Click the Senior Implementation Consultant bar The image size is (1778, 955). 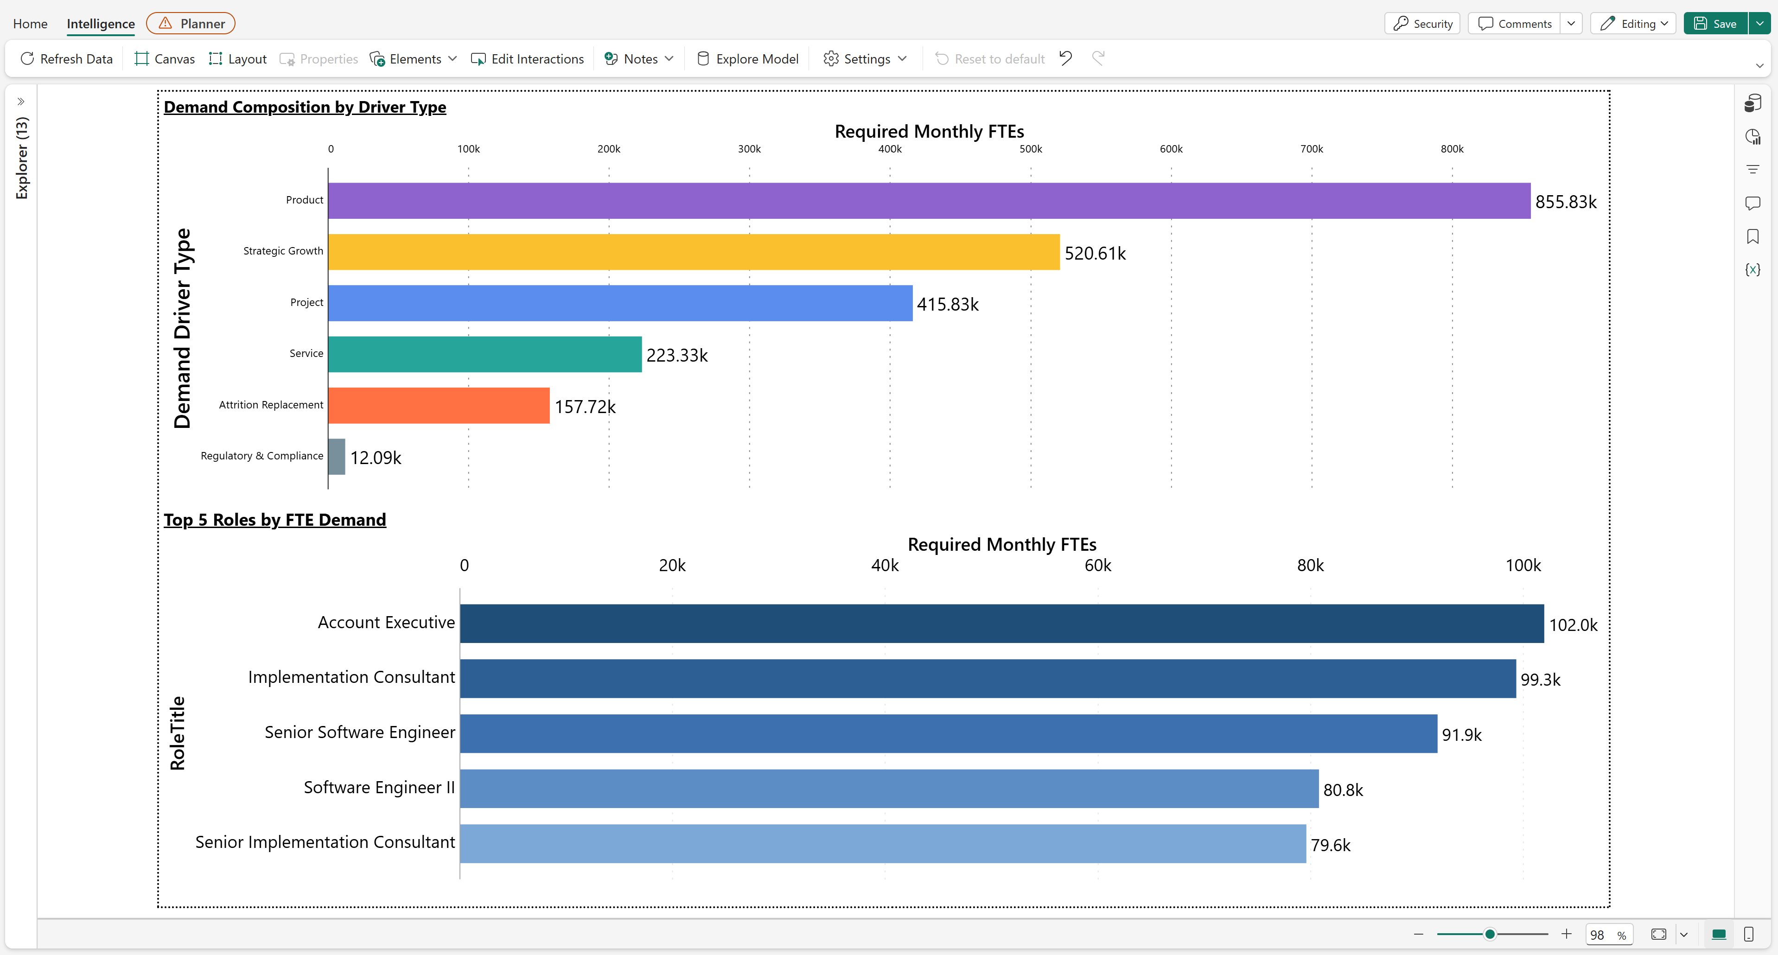click(884, 843)
